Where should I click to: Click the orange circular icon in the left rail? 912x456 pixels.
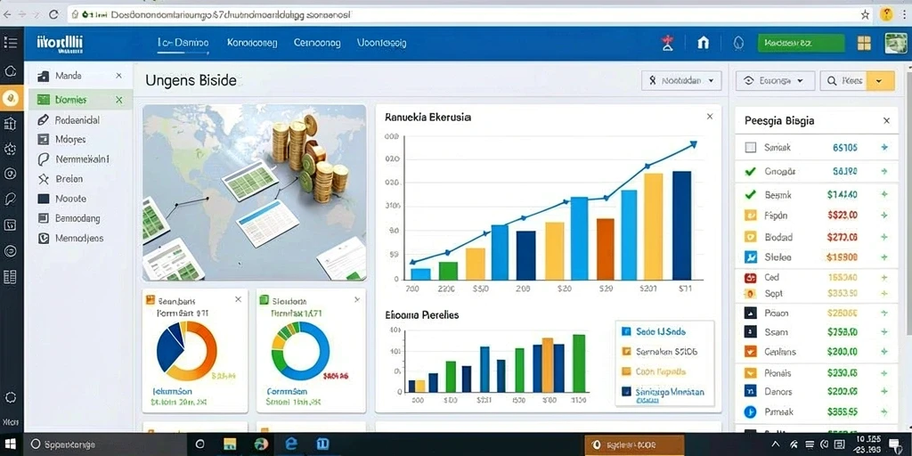pos(11,98)
